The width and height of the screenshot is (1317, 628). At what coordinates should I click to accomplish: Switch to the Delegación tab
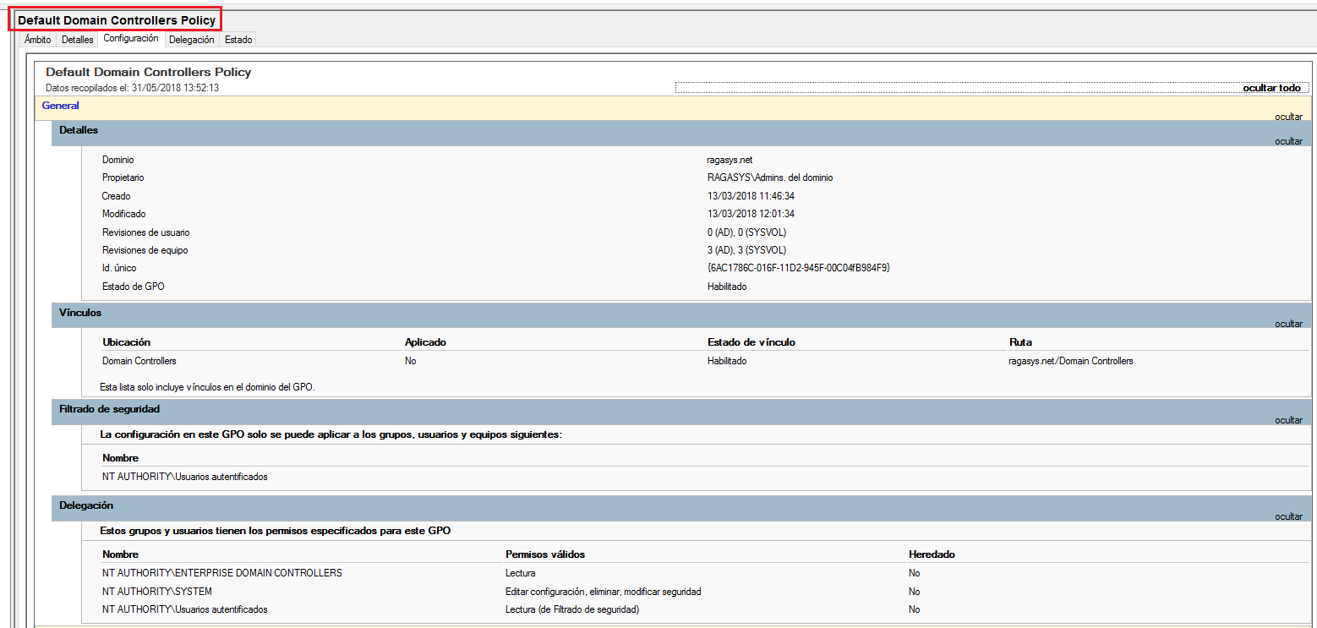[x=191, y=39]
